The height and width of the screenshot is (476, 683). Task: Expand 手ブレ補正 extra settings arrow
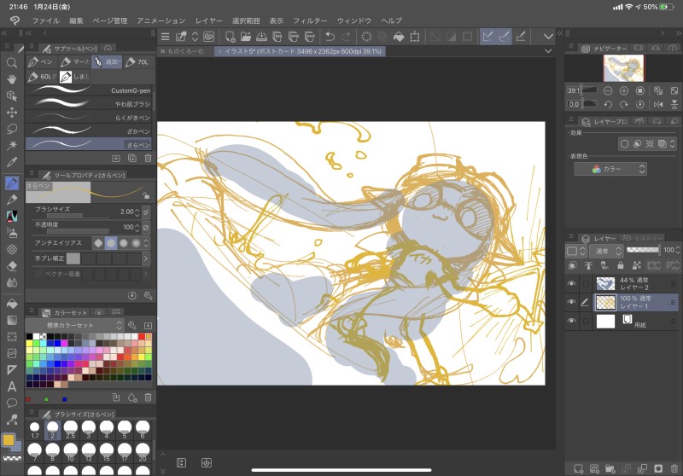[x=146, y=258]
